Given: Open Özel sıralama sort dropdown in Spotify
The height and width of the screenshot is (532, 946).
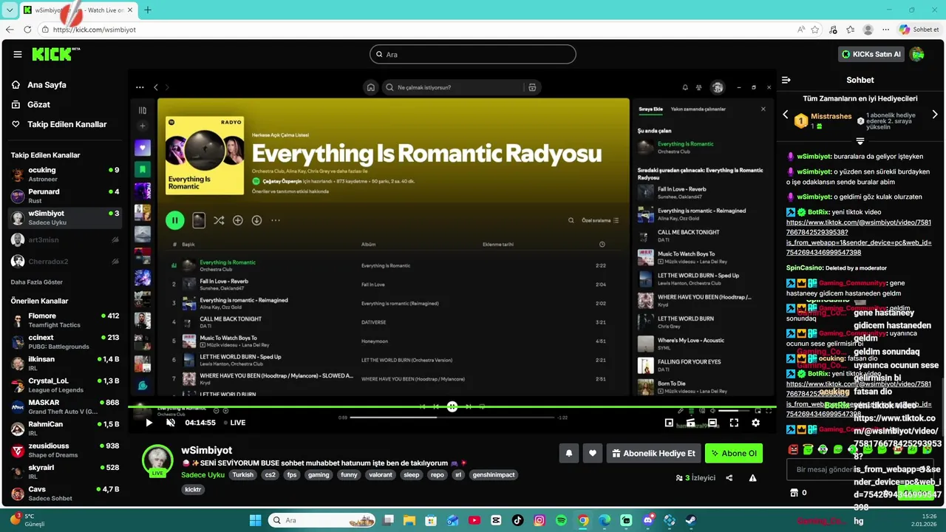Looking at the screenshot, I should (x=600, y=220).
